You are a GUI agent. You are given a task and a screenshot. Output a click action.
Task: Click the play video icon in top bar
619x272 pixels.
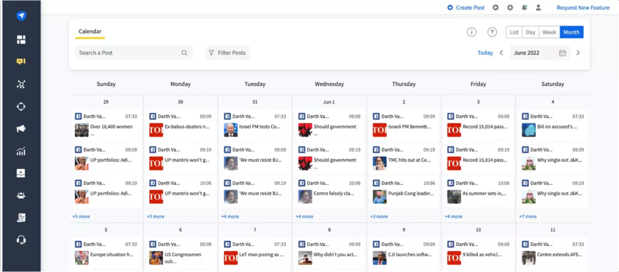(496, 8)
